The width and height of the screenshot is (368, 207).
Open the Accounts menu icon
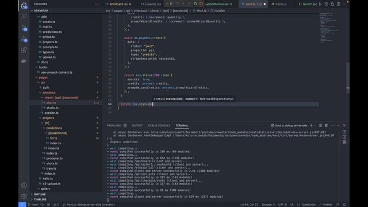pyautogui.click(x=24, y=185)
